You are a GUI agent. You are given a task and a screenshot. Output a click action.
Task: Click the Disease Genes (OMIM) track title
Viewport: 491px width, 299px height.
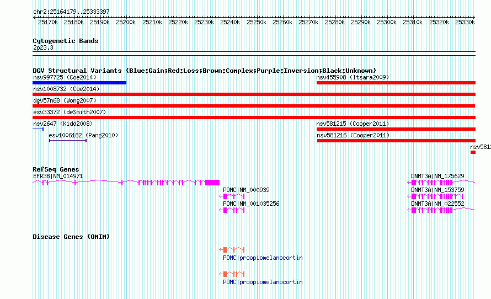coord(71,237)
